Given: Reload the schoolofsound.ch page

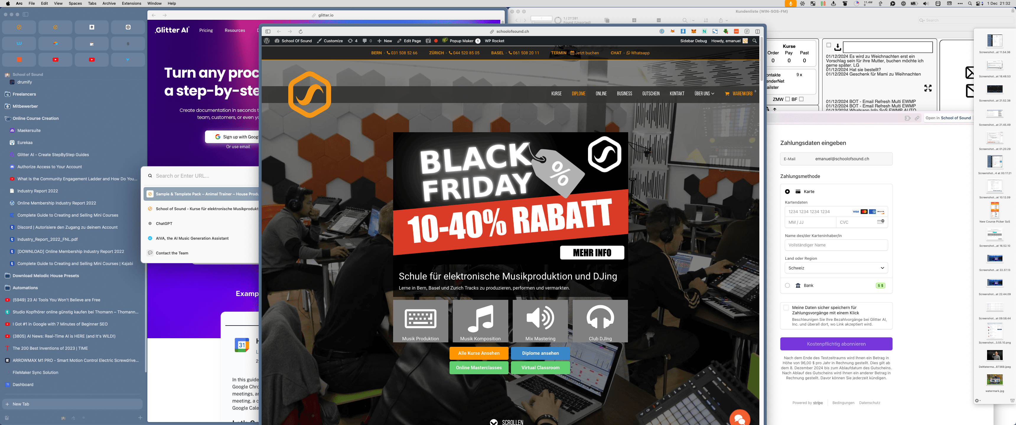Looking at the screenshot, I should [301, 32].
